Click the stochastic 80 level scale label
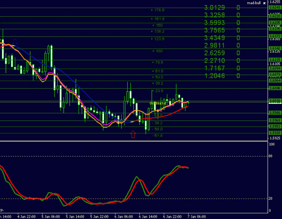282x219 pixels. [270, 156]
